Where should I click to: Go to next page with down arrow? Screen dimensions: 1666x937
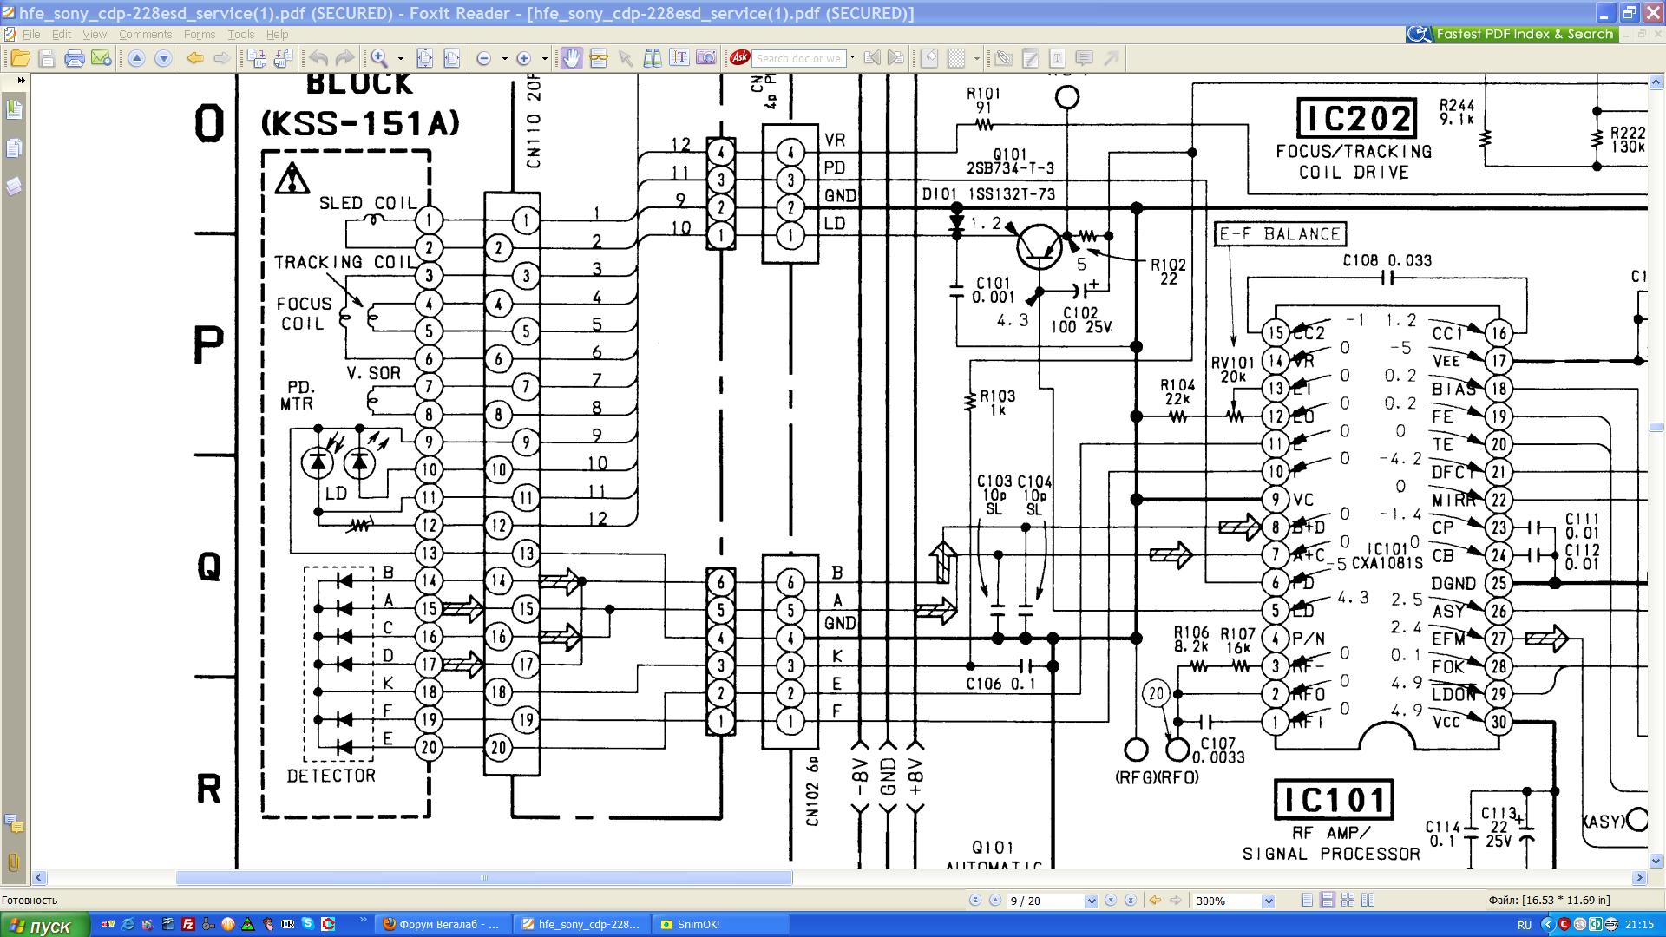[x=163, y=58]
